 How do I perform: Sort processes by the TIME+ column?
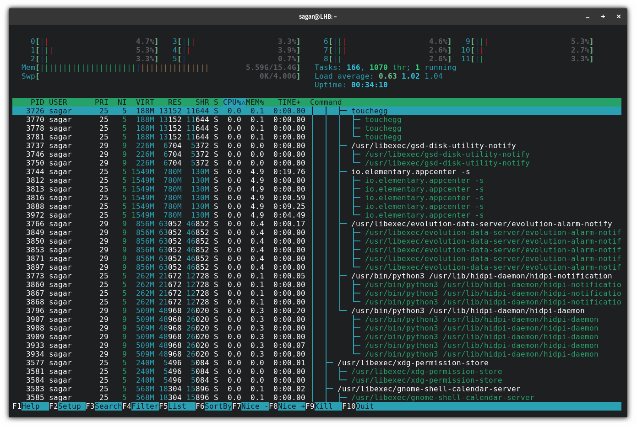pyautogui.click(x=289, y=102)
